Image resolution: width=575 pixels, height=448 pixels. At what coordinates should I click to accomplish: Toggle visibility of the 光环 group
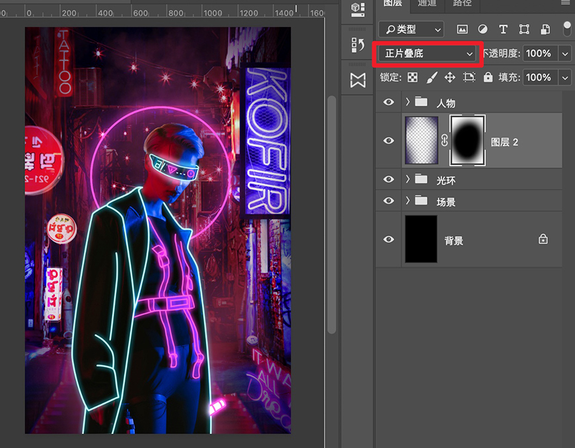tap(389, 179)
